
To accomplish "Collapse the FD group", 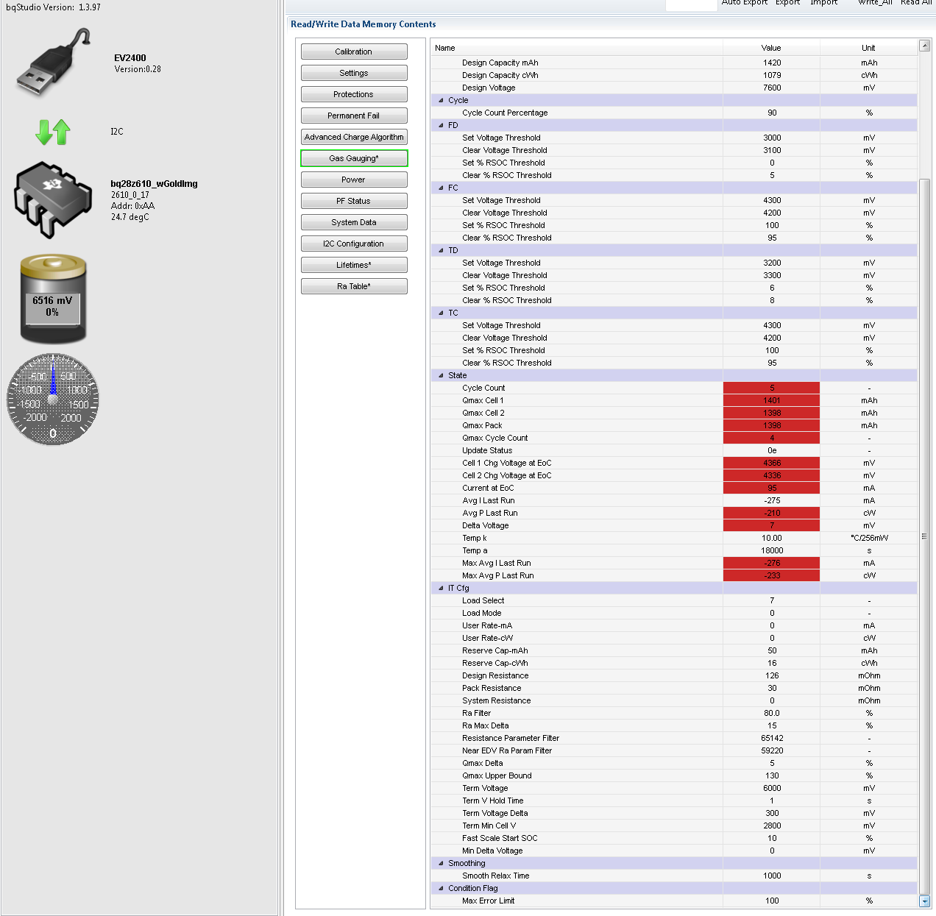I will point(442,125).
